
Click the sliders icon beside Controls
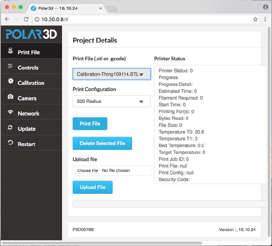(10, 66)
